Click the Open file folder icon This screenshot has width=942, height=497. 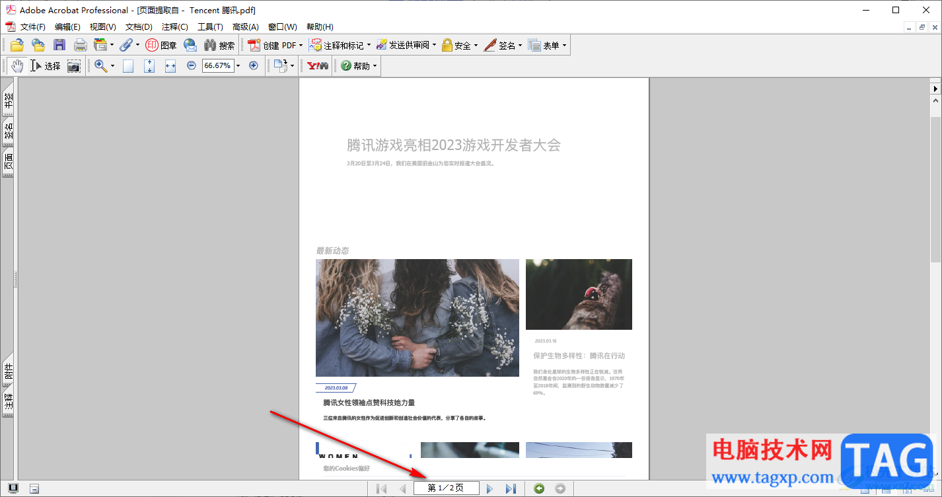point(17,45)
